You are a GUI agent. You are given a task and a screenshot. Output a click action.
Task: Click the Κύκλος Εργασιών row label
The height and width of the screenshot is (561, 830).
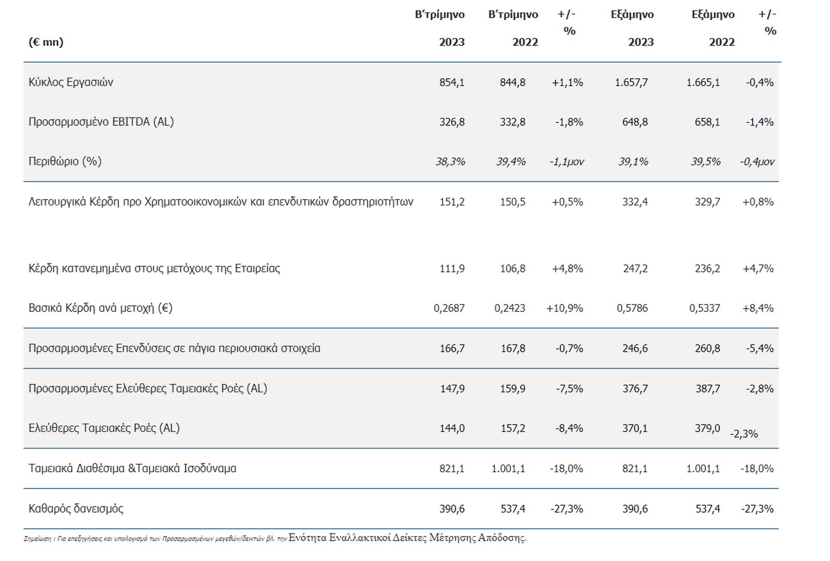tap(71, 82)
